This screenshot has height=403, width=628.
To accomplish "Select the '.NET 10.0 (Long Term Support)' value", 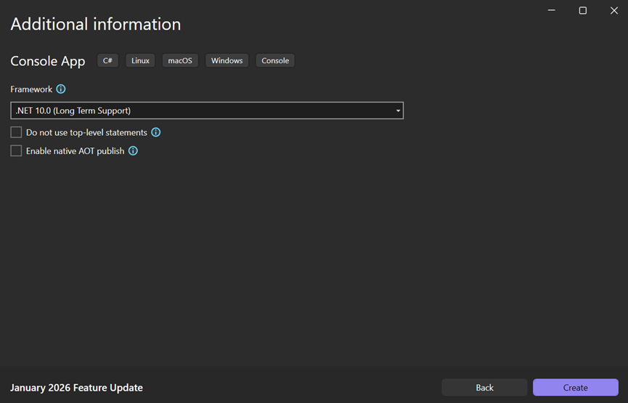I will coord(73,110).
